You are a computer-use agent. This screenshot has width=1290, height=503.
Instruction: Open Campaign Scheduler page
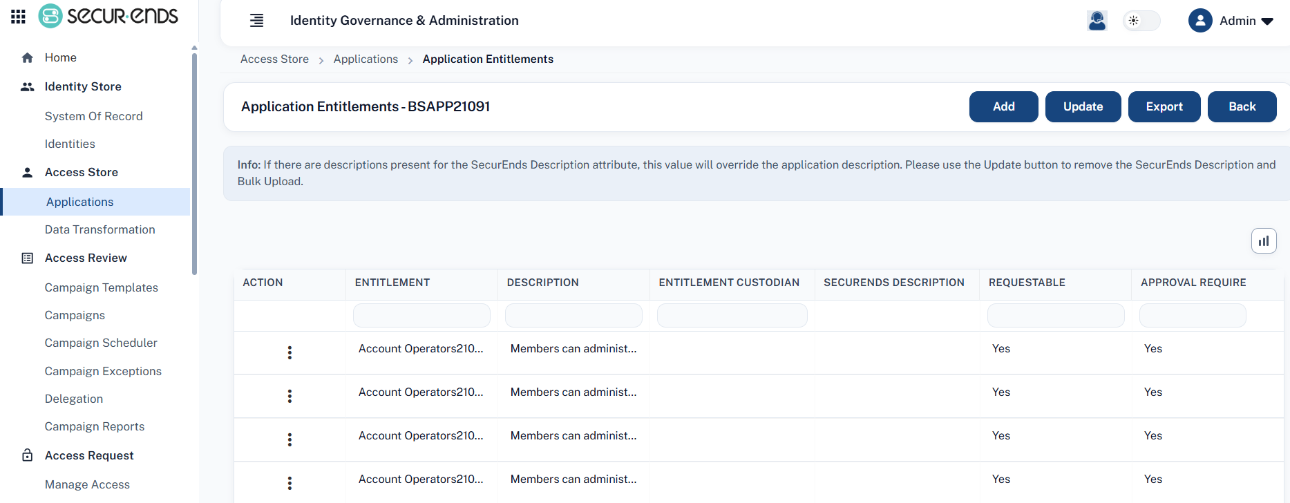coord(101,343)
